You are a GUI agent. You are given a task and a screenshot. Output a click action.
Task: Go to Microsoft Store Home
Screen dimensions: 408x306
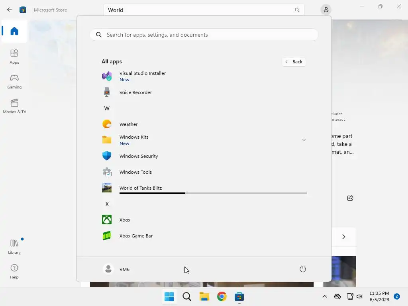14,31
